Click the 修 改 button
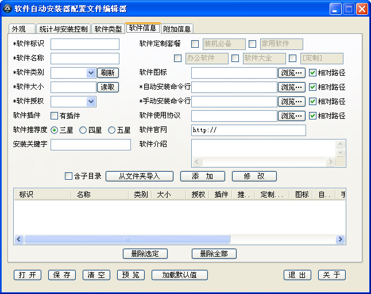371x294 pixels. pyautogui.click(x=254, y=176)
